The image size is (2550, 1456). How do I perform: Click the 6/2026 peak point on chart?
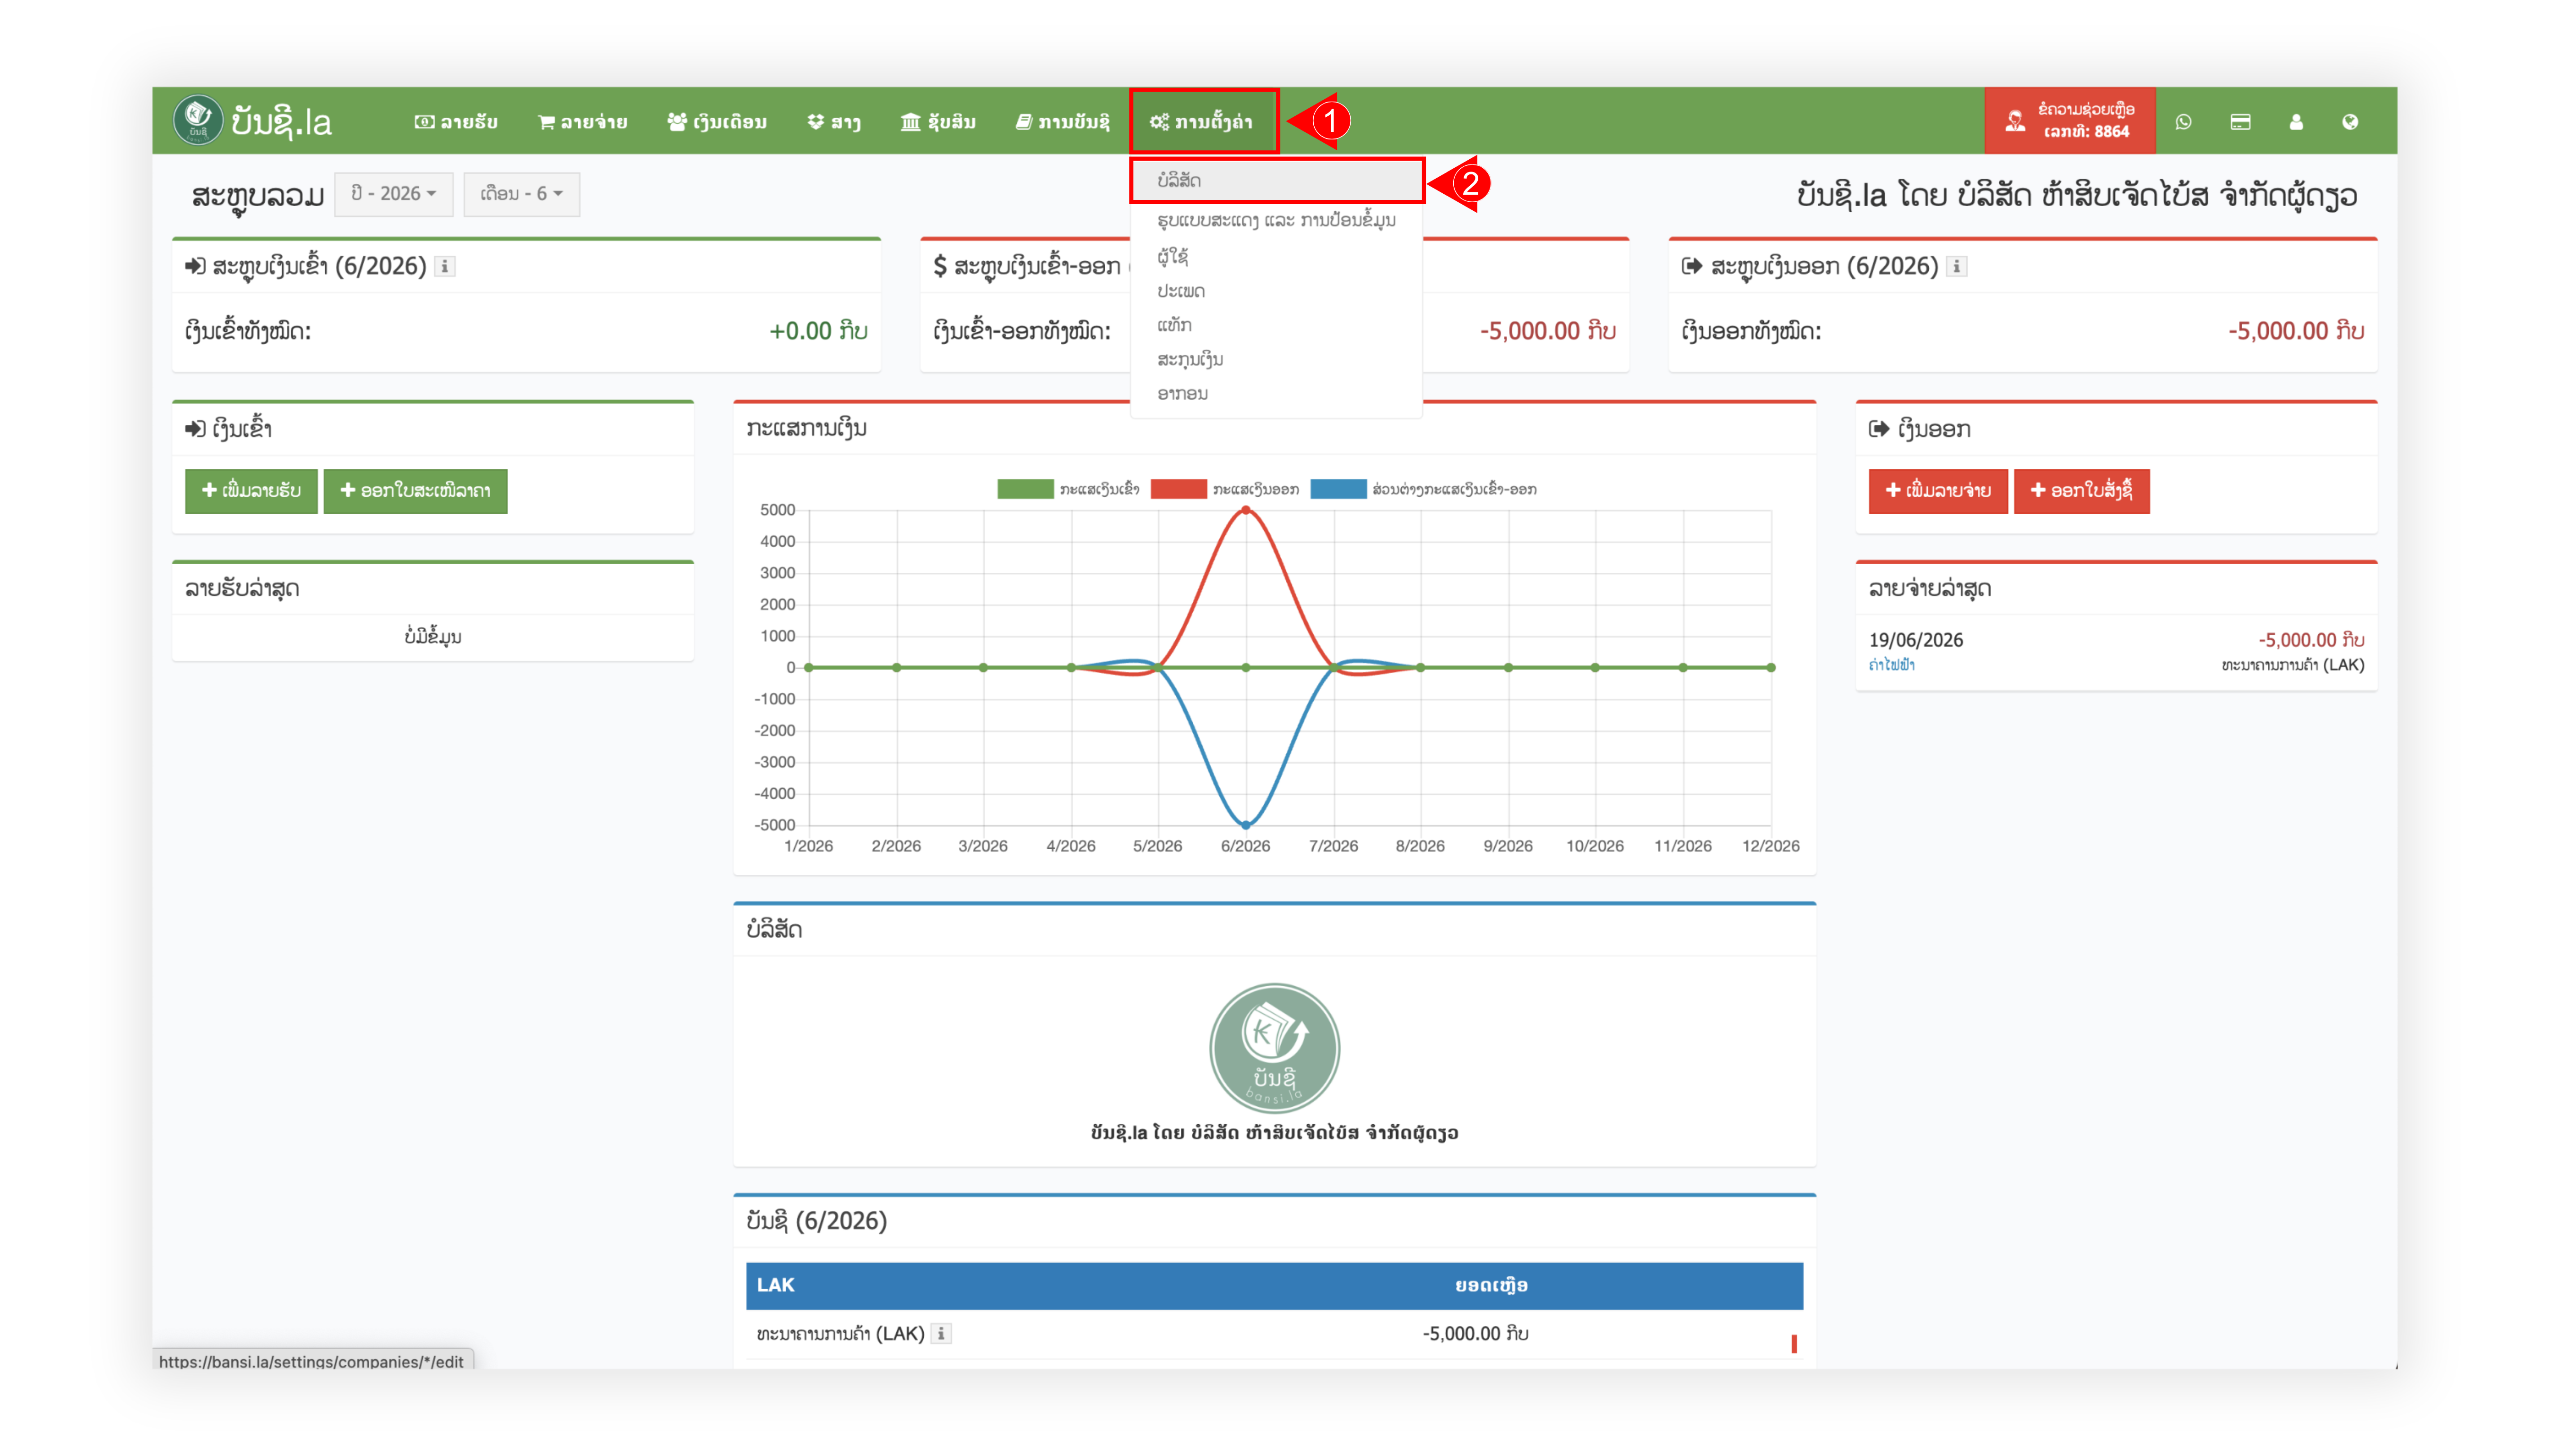point(1246,510)
